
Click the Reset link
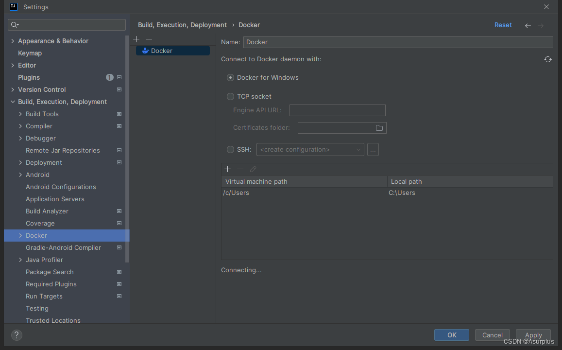[503, 25]
